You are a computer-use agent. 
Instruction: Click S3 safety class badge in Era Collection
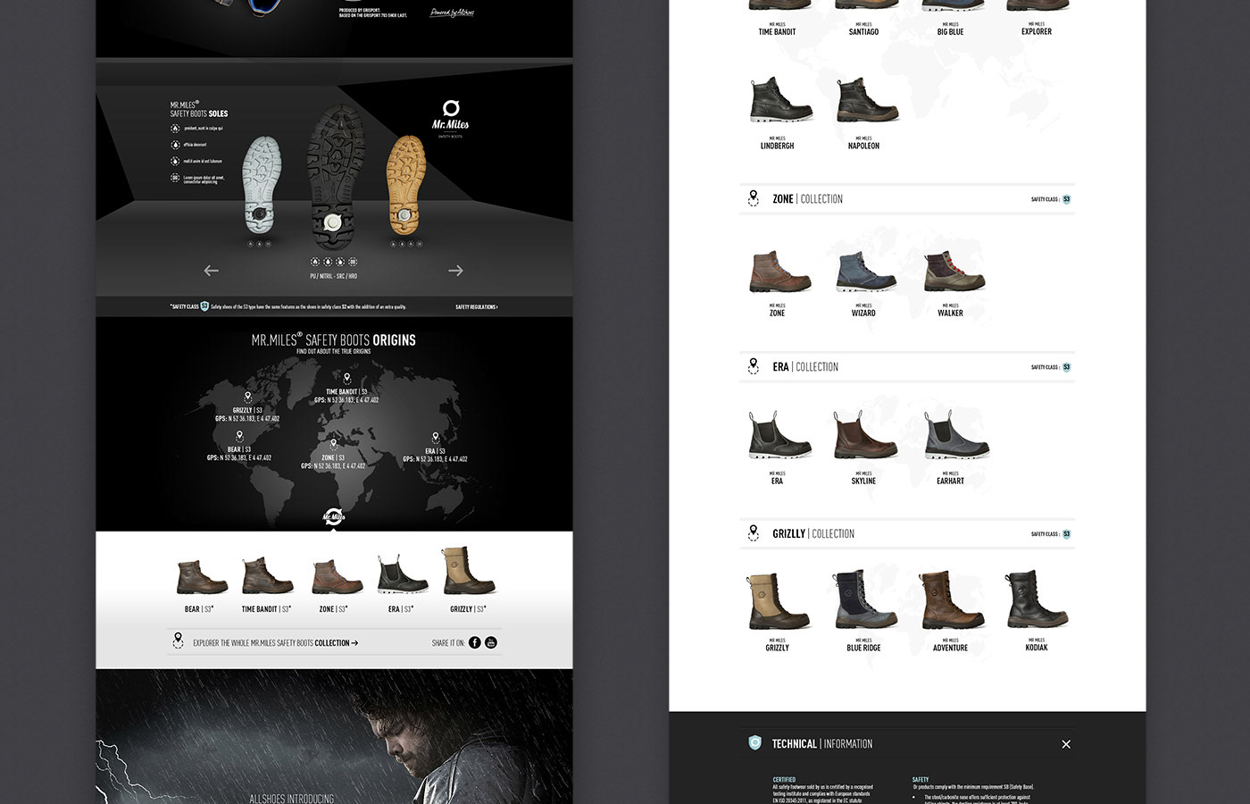pyautogui.click(x=1067, y=367)
